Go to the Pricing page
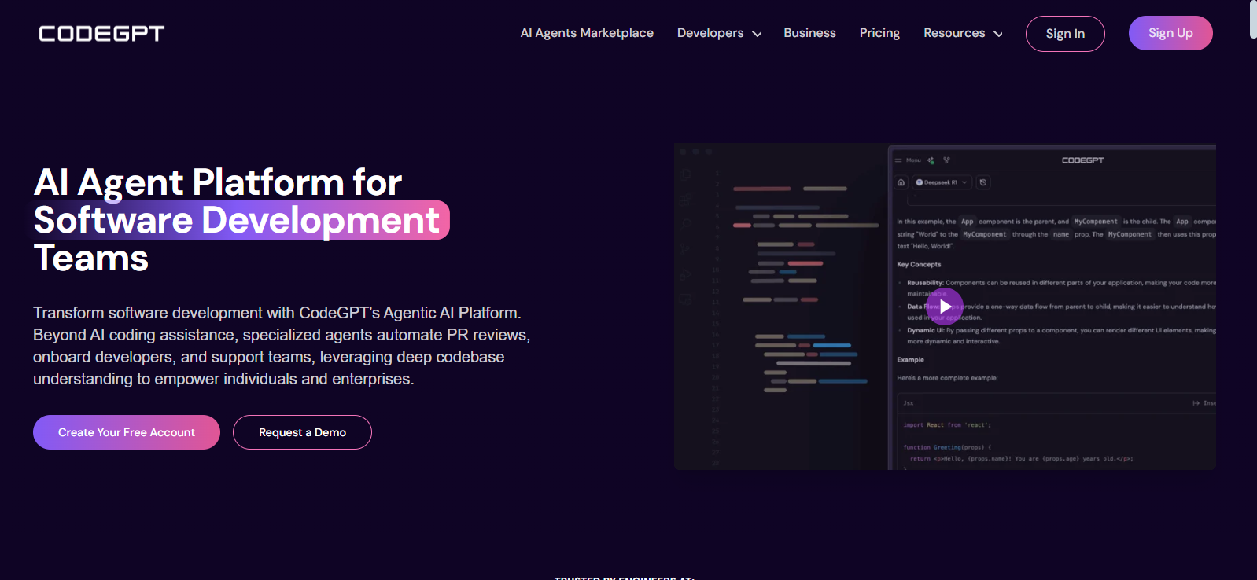 click(879, 33)
